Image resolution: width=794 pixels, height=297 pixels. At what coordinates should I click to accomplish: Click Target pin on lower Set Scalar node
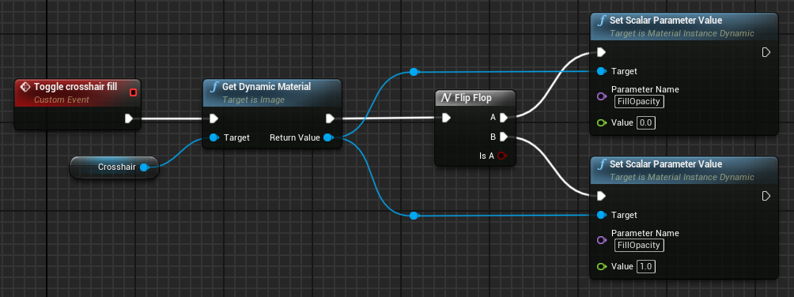(602, 215)
